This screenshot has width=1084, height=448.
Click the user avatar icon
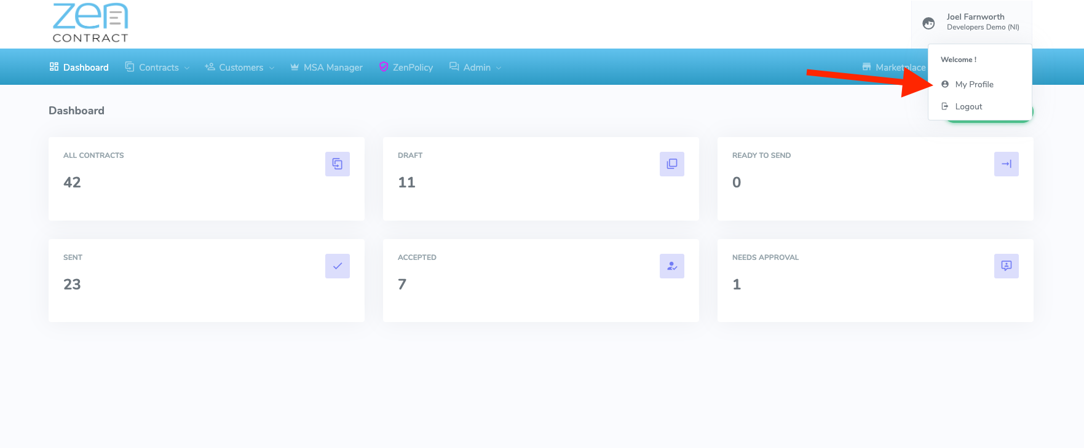tap(928, 23)
